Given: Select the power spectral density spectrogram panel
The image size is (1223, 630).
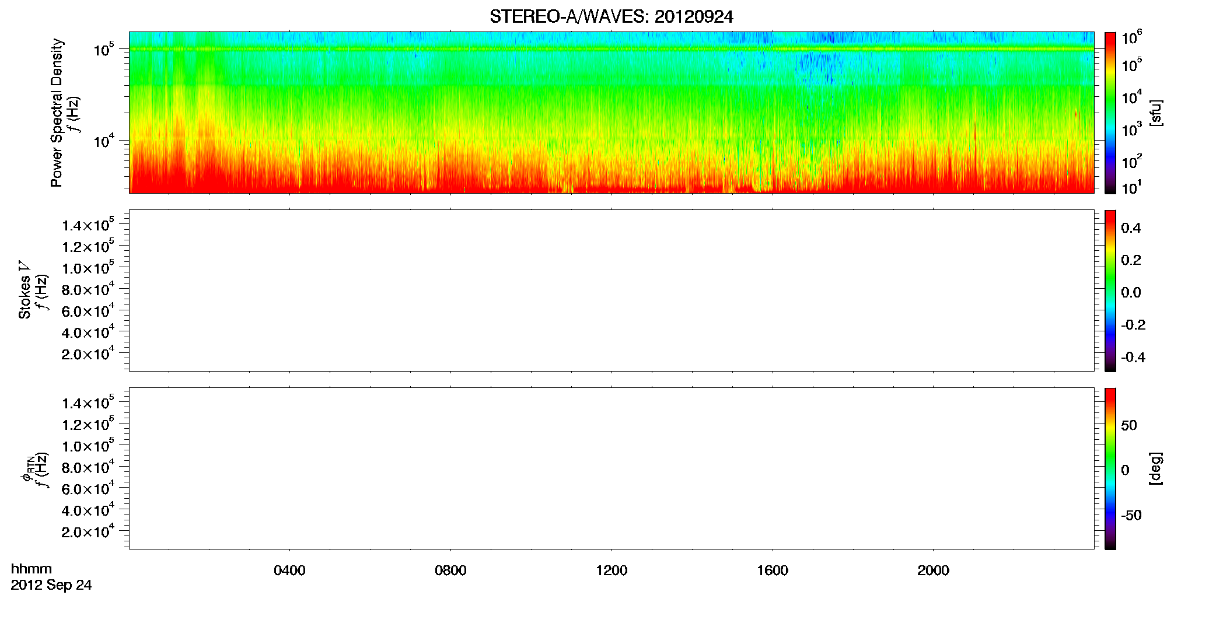Looking at the screenshot, I should click(x=611, y=112).
